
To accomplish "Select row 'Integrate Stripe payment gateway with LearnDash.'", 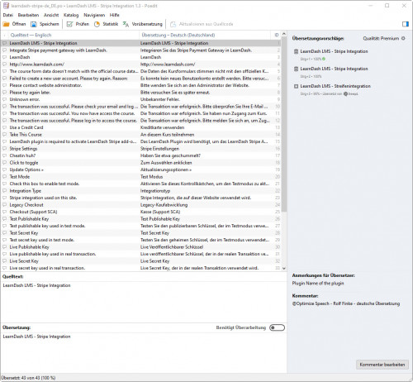I will click(x=141, y=50).
